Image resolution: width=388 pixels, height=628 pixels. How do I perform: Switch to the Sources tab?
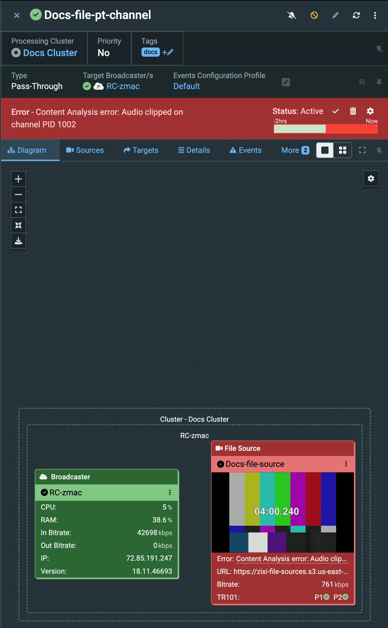click(x=85, y=150)
